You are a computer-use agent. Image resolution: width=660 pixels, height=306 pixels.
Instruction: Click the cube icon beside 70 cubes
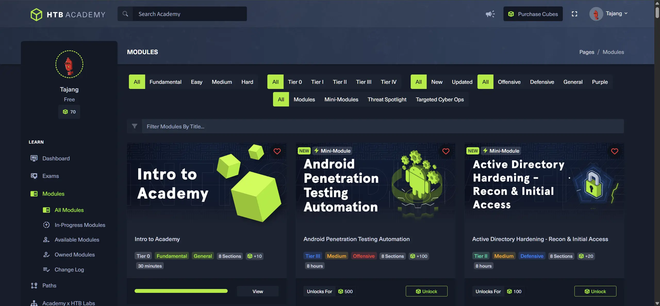65,112
